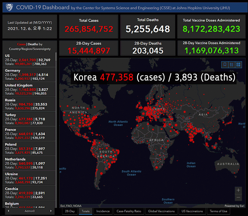248x216 pixels.
Task: Select Belgium in the country list
Action: click(29, 204)
